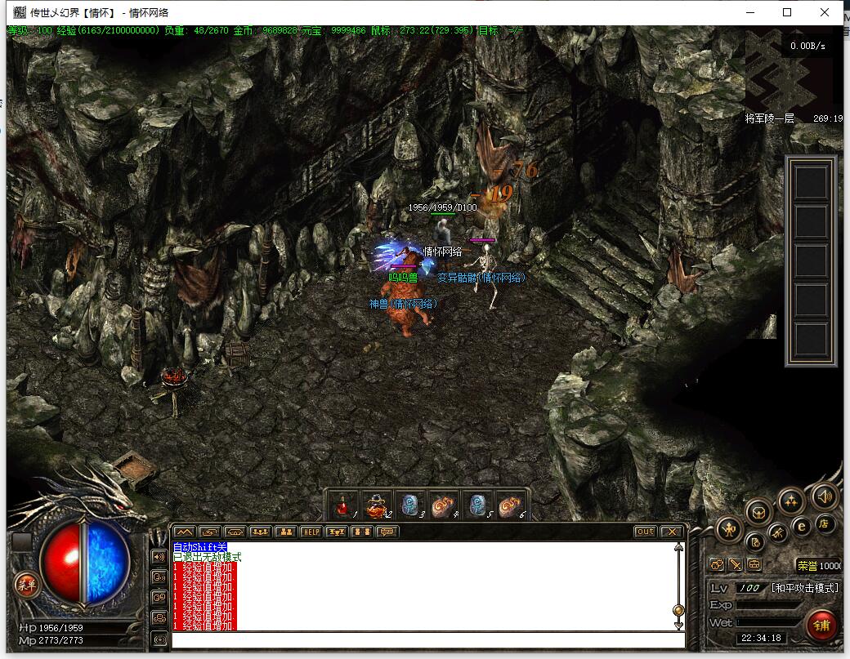Screen dimensions: 850x659
Task: Click the '将军陵一层' map name
Action: 769,118
